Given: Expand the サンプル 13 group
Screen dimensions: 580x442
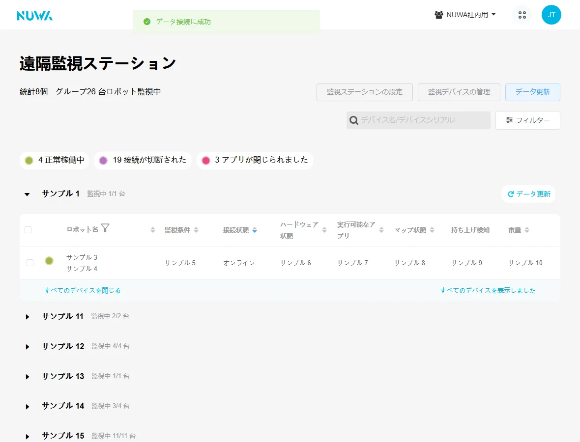Looking at the screenshot, I should coord(28,377).
